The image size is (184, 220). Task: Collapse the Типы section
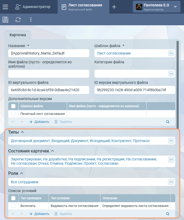click(22, 132)
